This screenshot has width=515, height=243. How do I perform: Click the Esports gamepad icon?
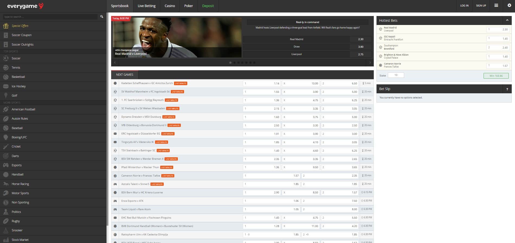6,165
